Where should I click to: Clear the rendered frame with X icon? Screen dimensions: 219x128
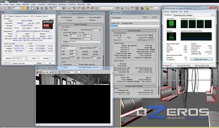(59, 72)
